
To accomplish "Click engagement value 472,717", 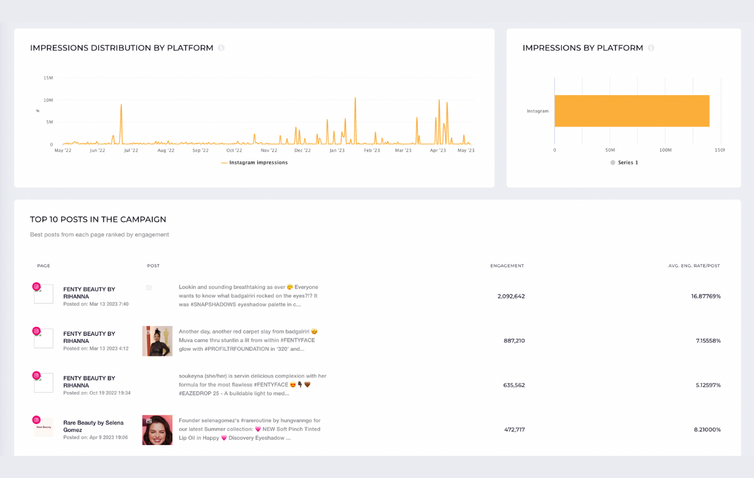I will 514,430.
